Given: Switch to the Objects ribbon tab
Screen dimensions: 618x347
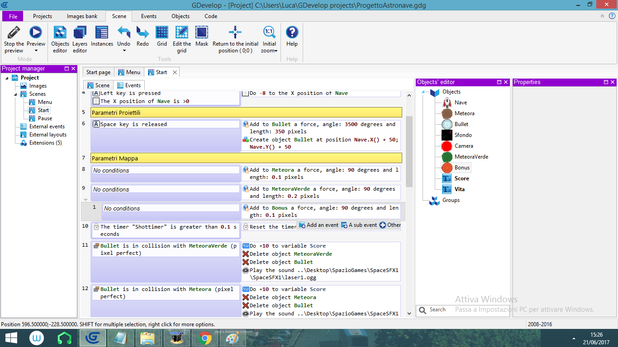Looking at the screenshot, I should tap(181, 16).
